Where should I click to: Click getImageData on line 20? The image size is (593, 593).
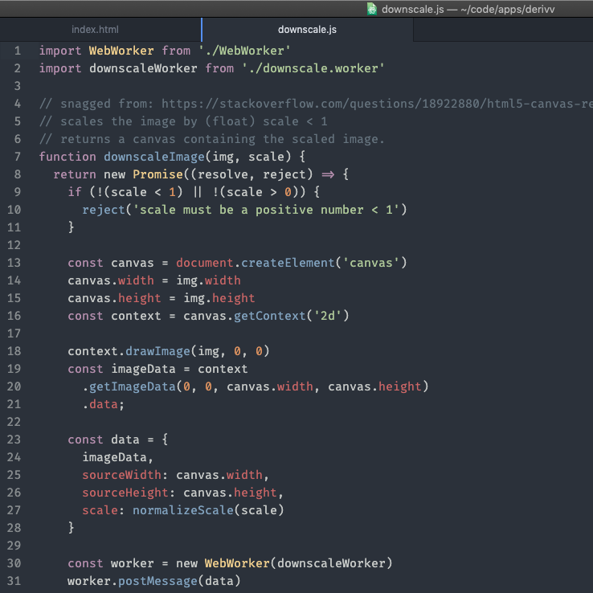[x=133, y=386]
